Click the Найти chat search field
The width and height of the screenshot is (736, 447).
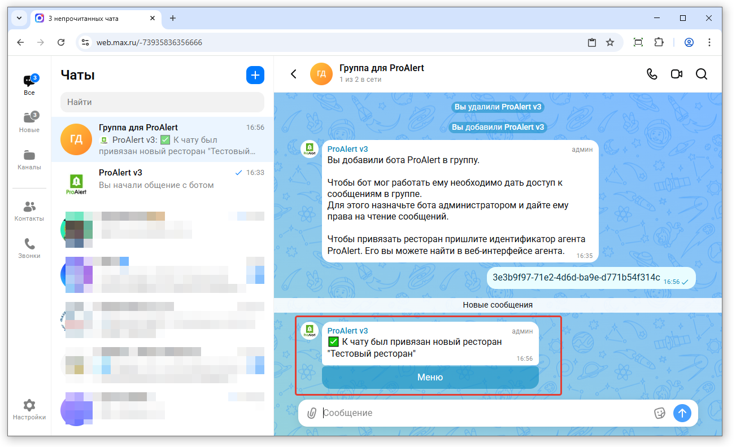(x=162, y=102)
